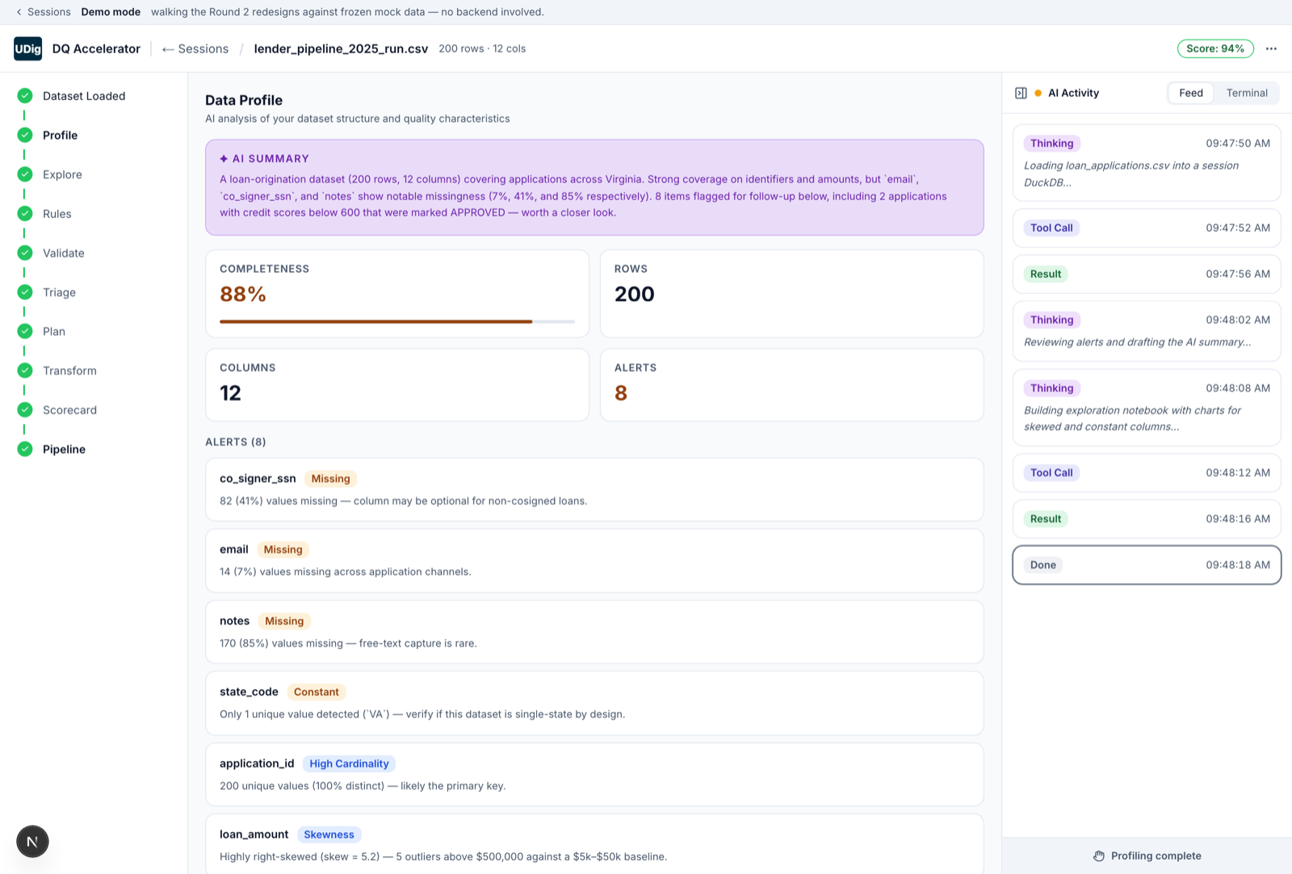Screen dimensions: 1292x874
Task: Click the Demo mode label
Action: point(111,12)
